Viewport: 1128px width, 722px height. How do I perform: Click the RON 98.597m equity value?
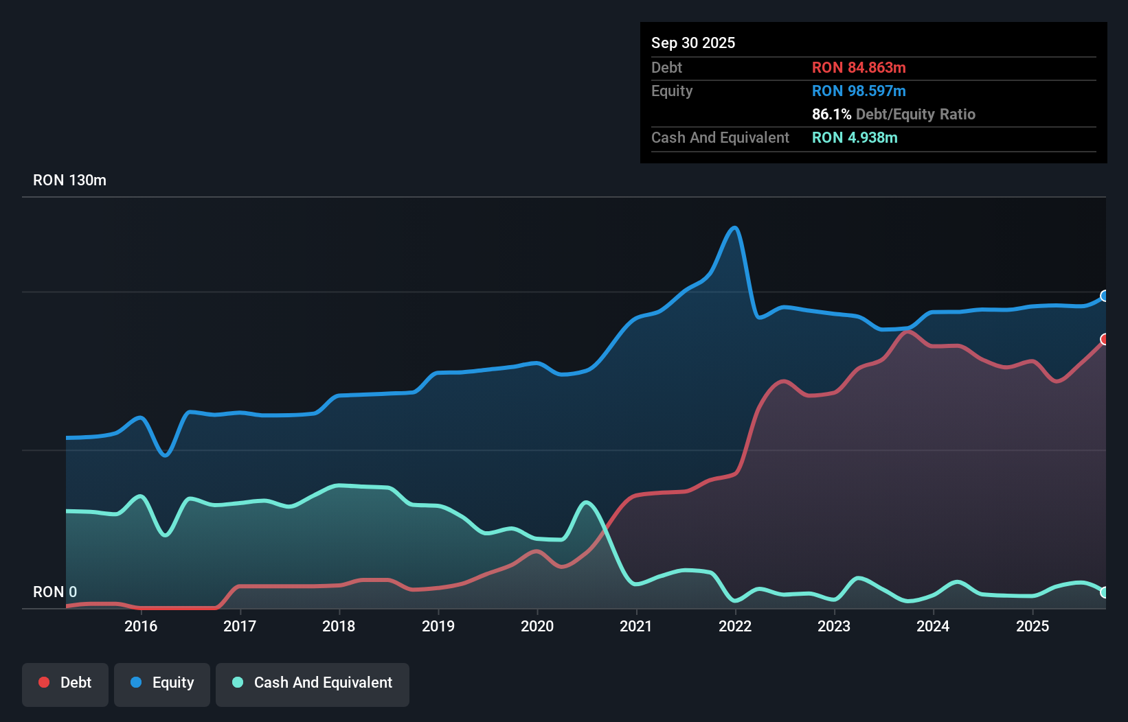[x=859, y=91]
